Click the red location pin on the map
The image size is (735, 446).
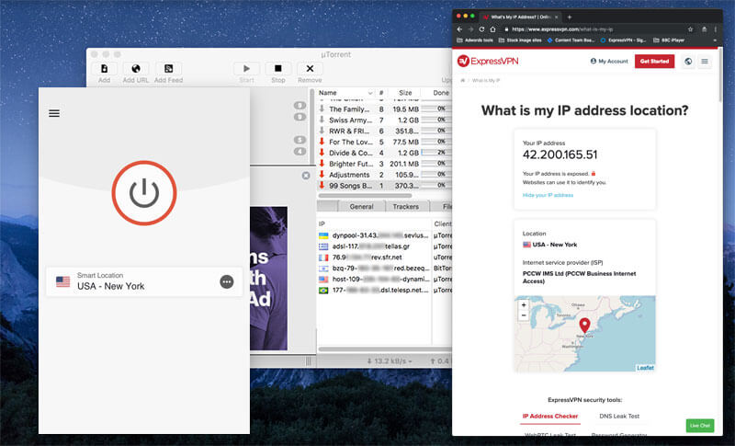tap(584, 325)
